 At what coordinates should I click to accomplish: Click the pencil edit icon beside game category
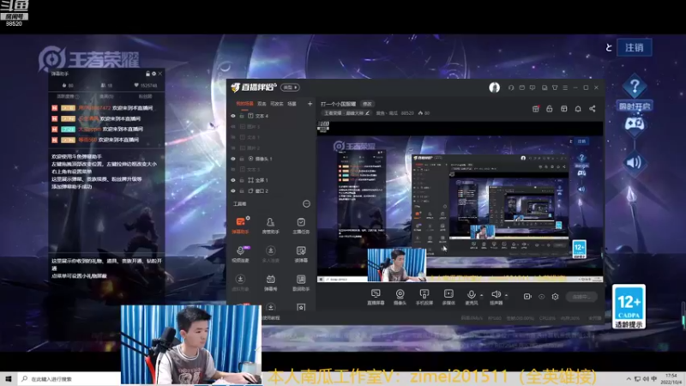[368, 113]
